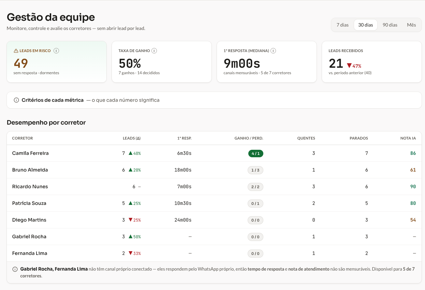Switch period to 7 dias
Screen dimensions: 425x290
click(342, 25)
